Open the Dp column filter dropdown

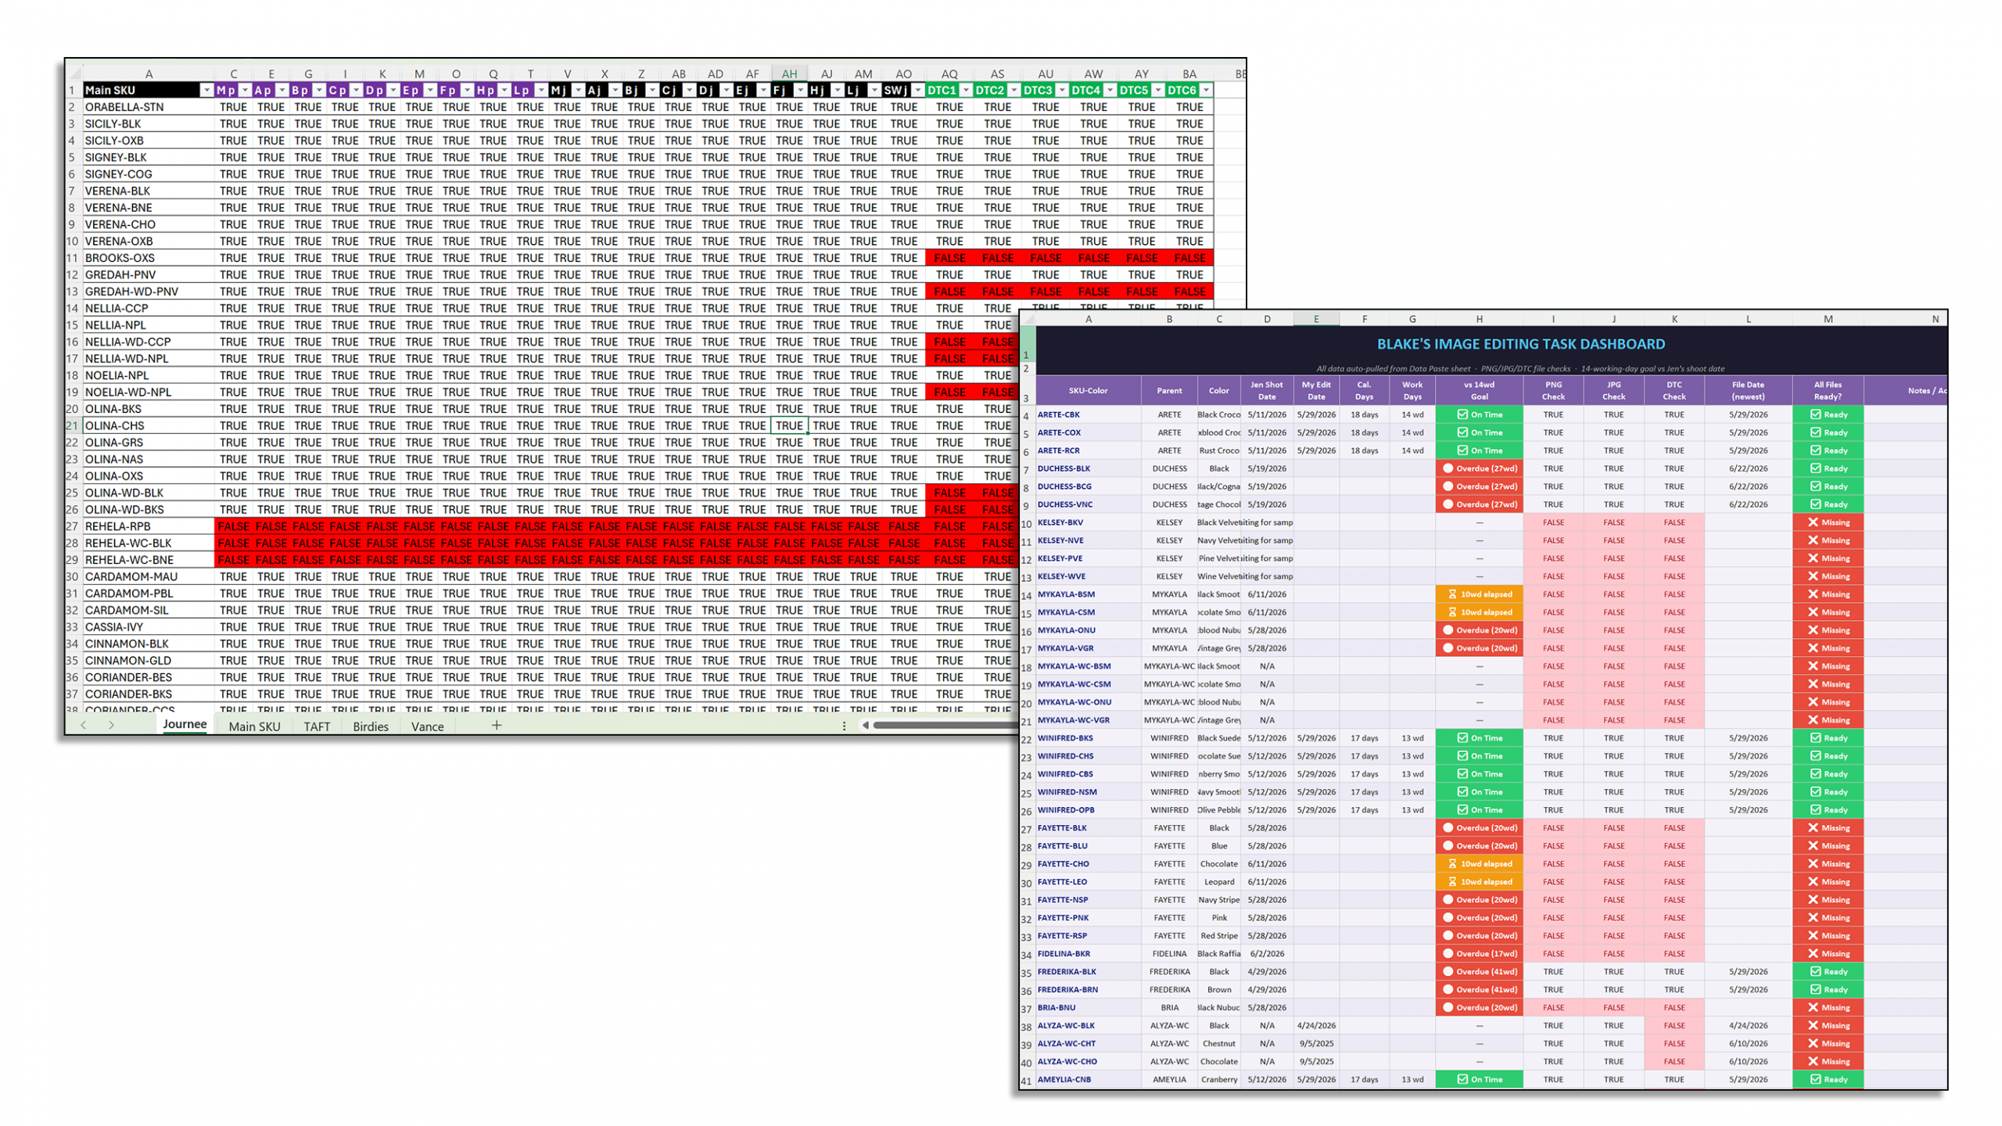coord(393,91)
